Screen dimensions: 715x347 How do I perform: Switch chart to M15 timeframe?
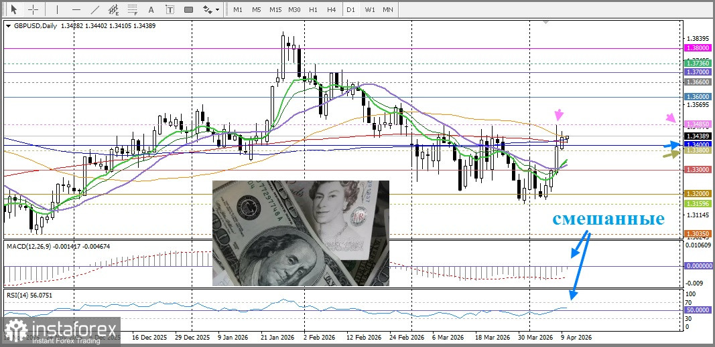click(275, 9)
